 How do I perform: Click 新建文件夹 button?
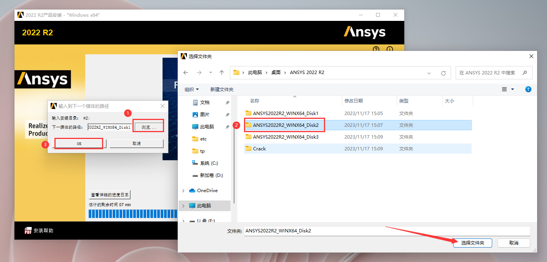click(222, 90)
